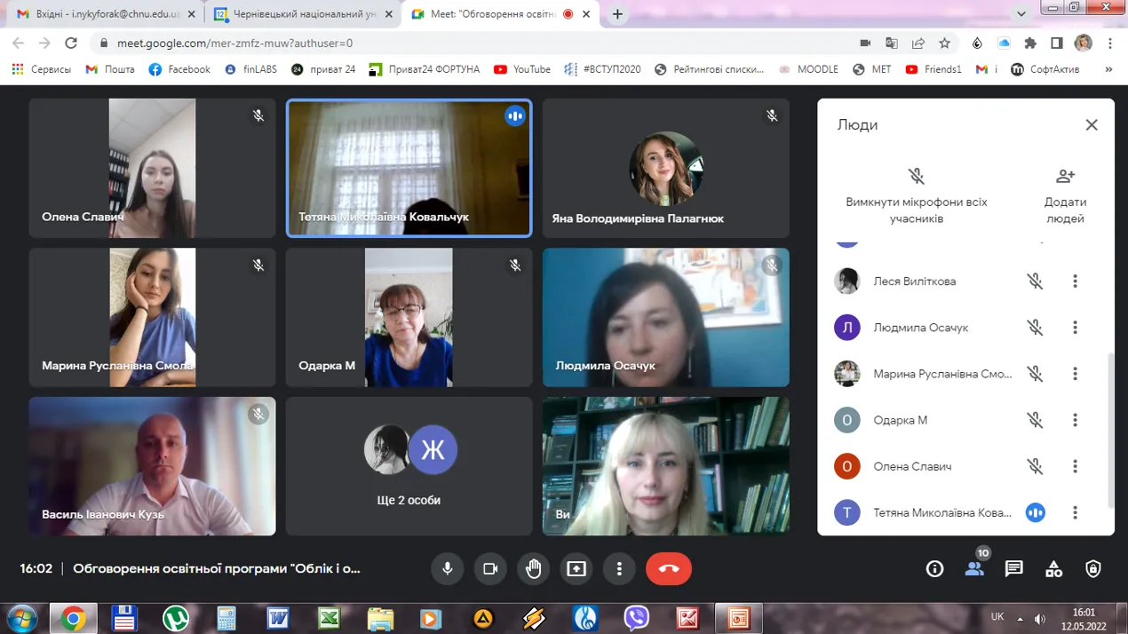Open the activities icon
This screenshot has height=634, width=1128.
(x=1053, y=569)
